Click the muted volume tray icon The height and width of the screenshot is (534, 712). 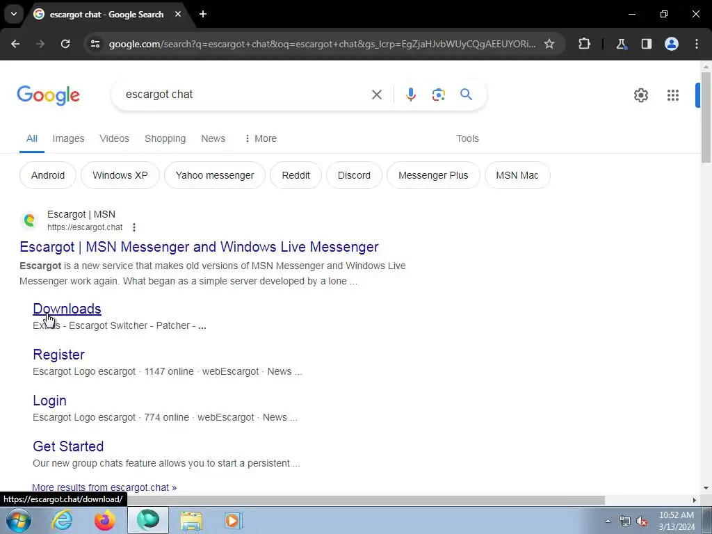[x=642, y=521]
